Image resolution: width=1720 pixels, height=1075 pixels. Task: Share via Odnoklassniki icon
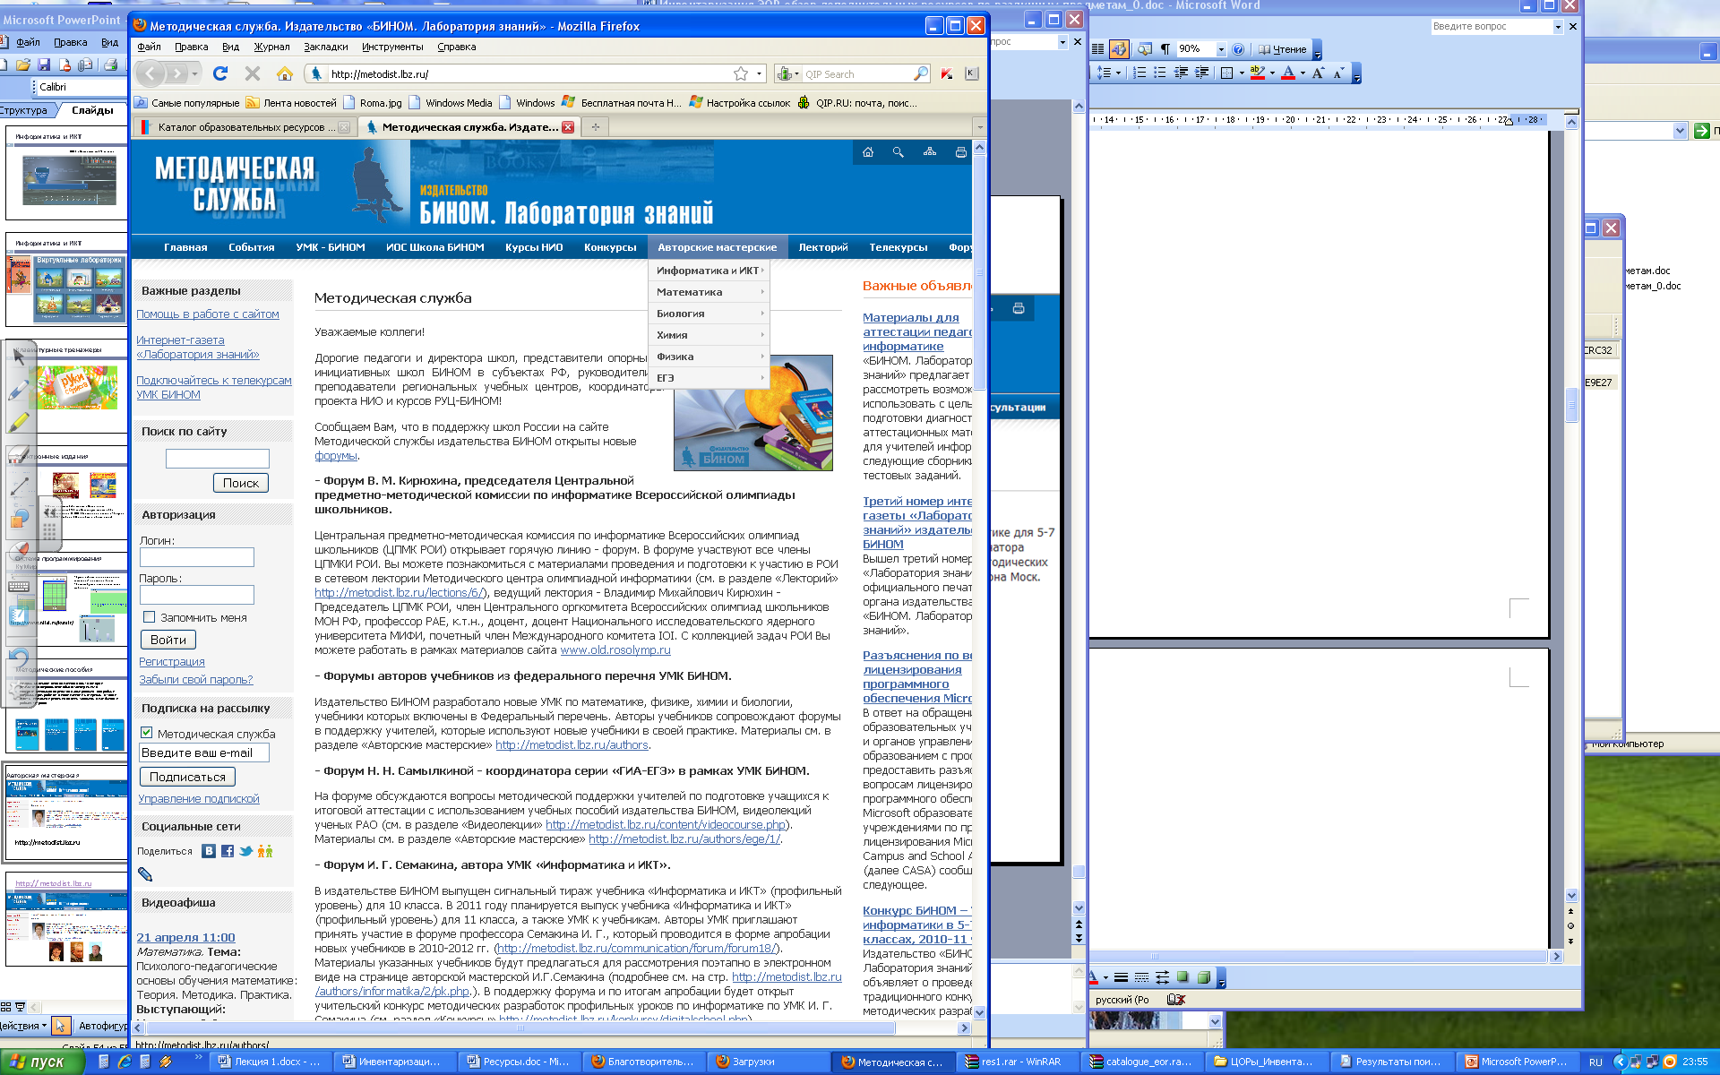click(x=265, y=851)
